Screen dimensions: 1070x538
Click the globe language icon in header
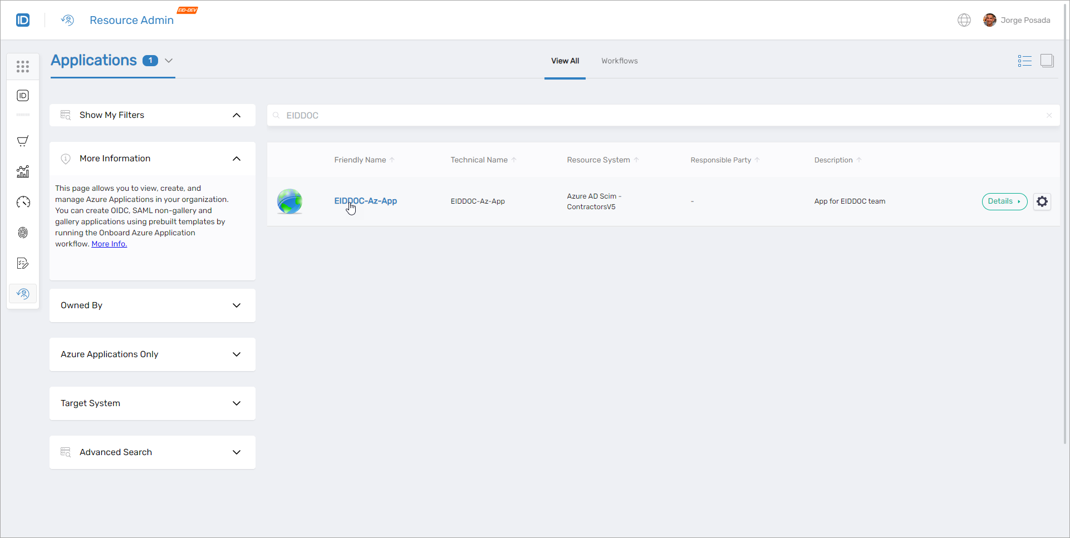coord(964,21)
